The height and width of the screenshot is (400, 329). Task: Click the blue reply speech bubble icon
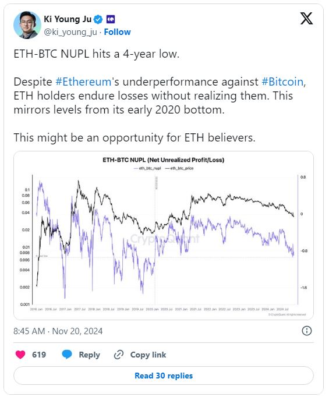pos(67,355)
